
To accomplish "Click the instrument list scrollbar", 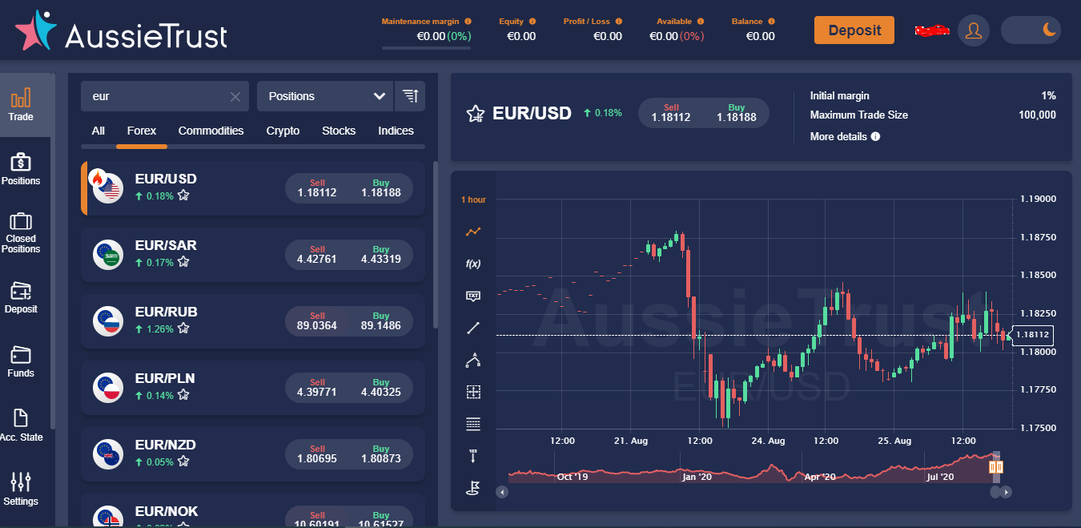I will coord(436,245).
